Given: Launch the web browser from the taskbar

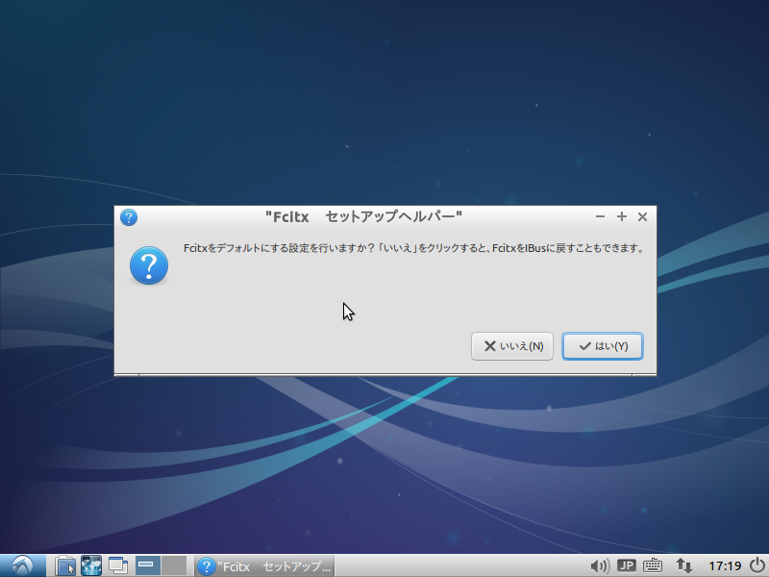Looking at the screenshot, I should (x=90, y=566).
